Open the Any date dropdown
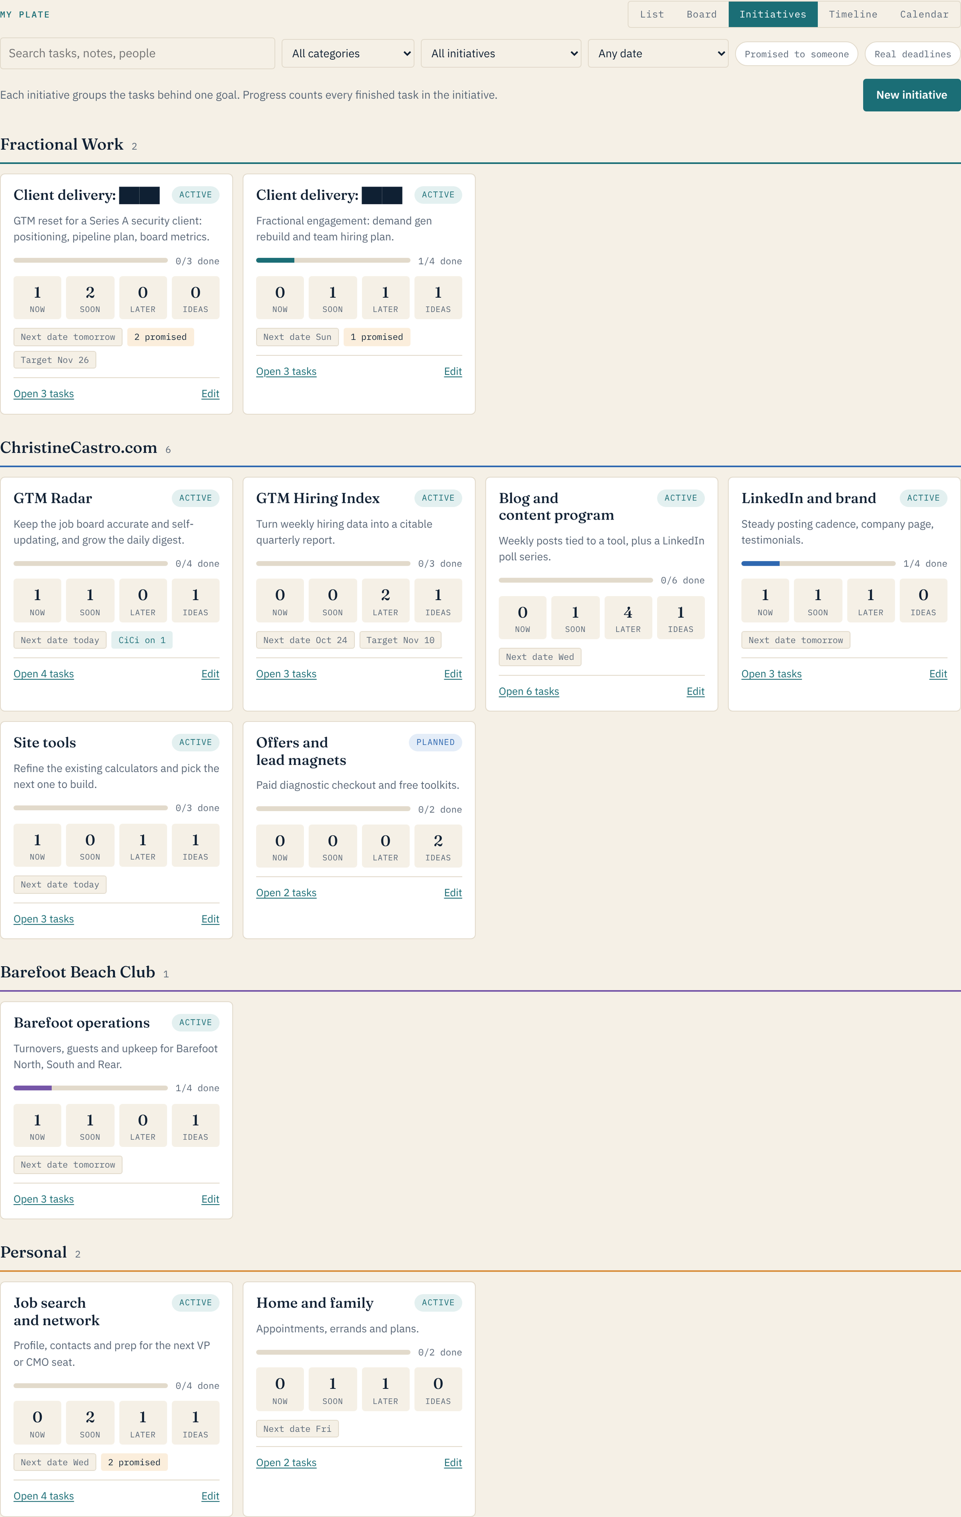The width and height of the screenshot is (961, 1517). point(658,54)
